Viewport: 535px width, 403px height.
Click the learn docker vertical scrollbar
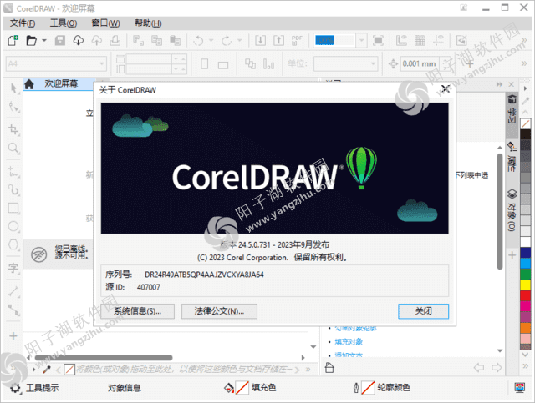tap(500, 211)
